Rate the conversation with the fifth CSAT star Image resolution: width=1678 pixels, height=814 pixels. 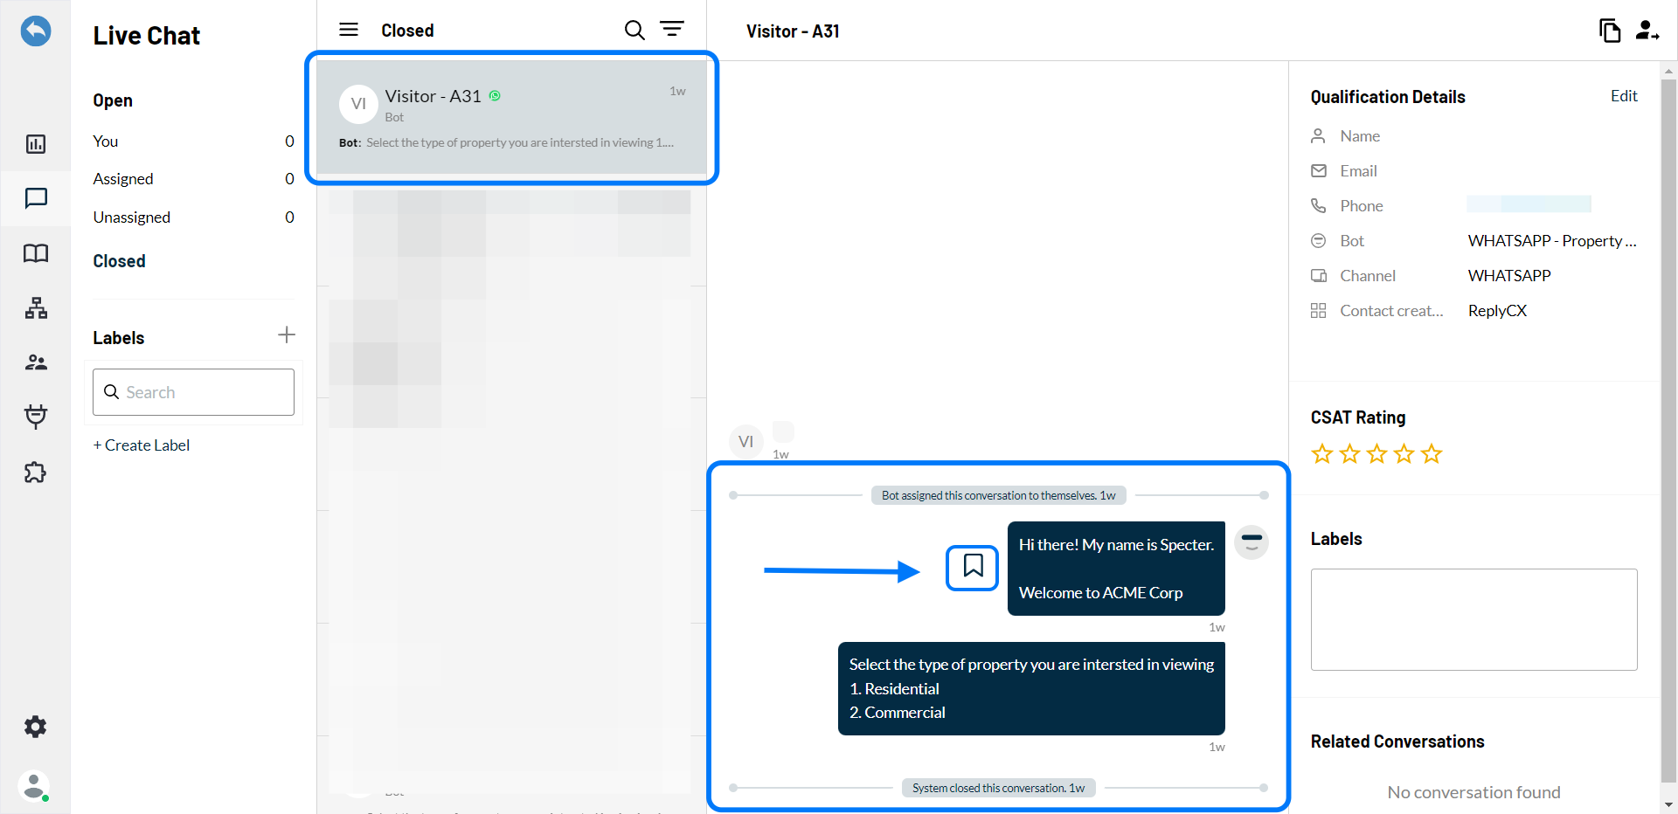[1431, 454]
